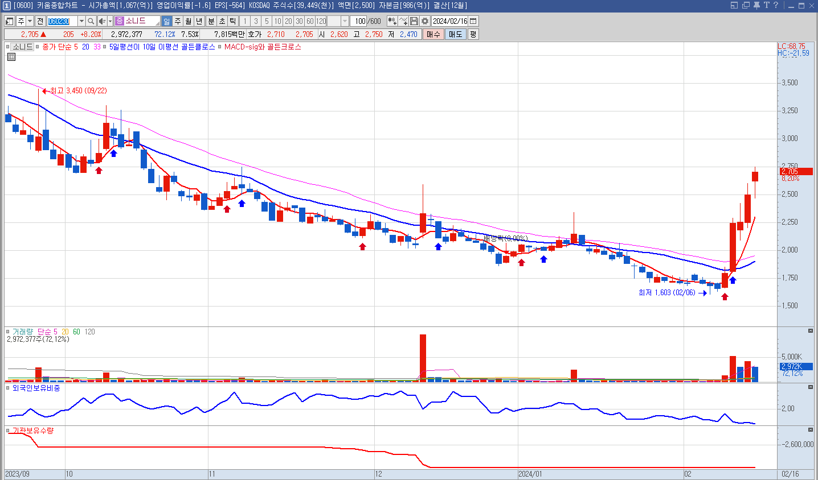The width and height of the screenshot is (818, 480).
Task: Open the custom interval combo box dropdown
Action: pos(345,21)
